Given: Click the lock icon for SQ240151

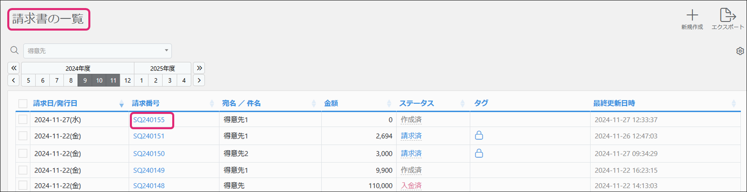Looking at the screenshot, I should tap(479, 136).
